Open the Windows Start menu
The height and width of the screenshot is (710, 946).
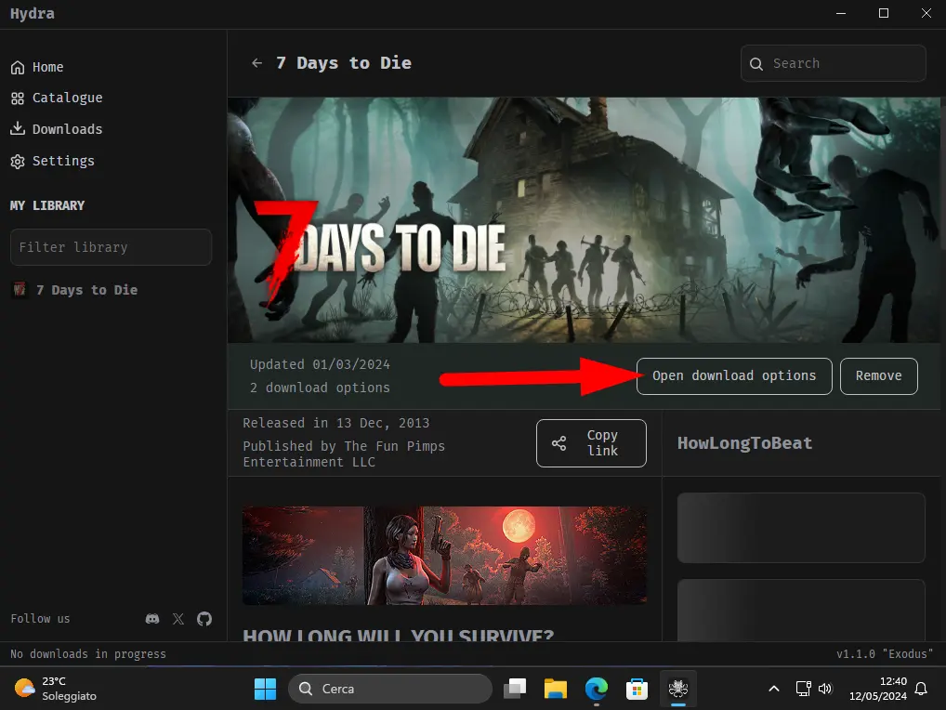coord(265,689)
